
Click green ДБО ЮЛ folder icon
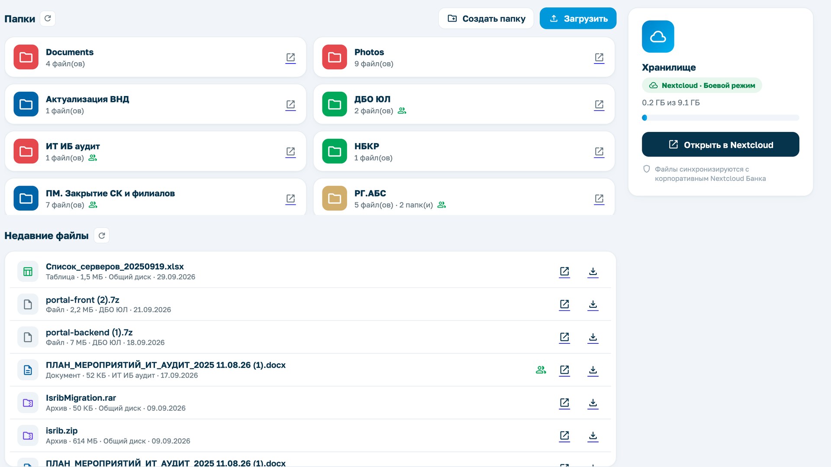click(x=335, y=104)
